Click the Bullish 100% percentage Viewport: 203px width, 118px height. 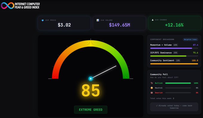pos(196,83)
